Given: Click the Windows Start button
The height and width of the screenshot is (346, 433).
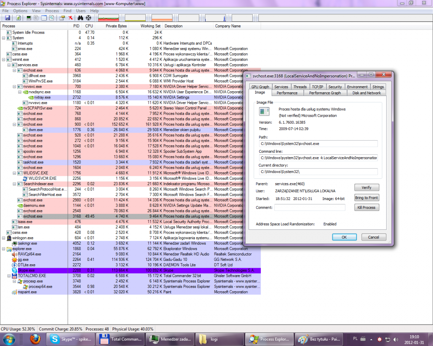Looking at the screenshot, I should (9, 339).
